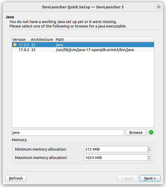Browse for a Java executable
Viewport: 166px width, 187px height.
pyautogui.click(x=136, y=133)
